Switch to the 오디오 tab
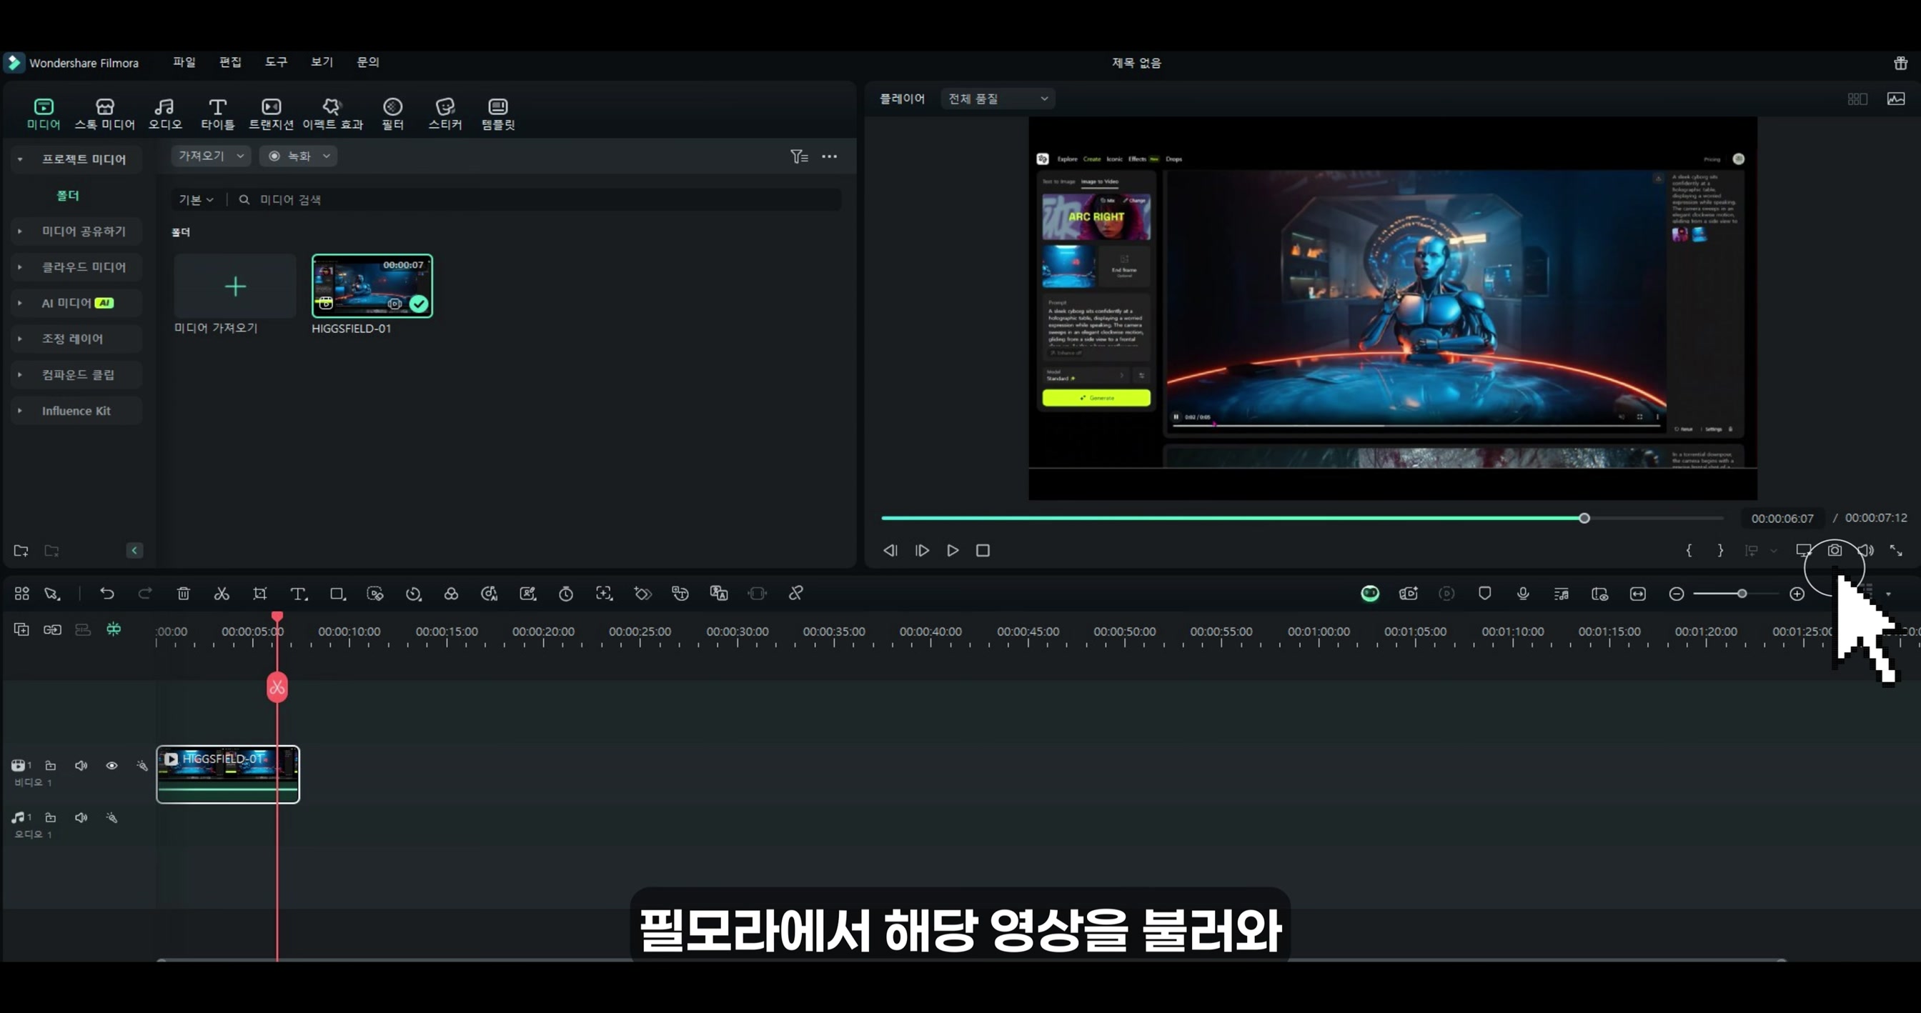Screen dimensions: 1921x1013 pyautogui.click(x=165, y=114)
